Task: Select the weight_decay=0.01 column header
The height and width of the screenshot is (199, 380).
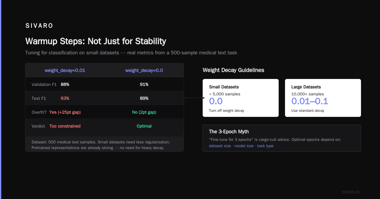Action: [65, 70]
